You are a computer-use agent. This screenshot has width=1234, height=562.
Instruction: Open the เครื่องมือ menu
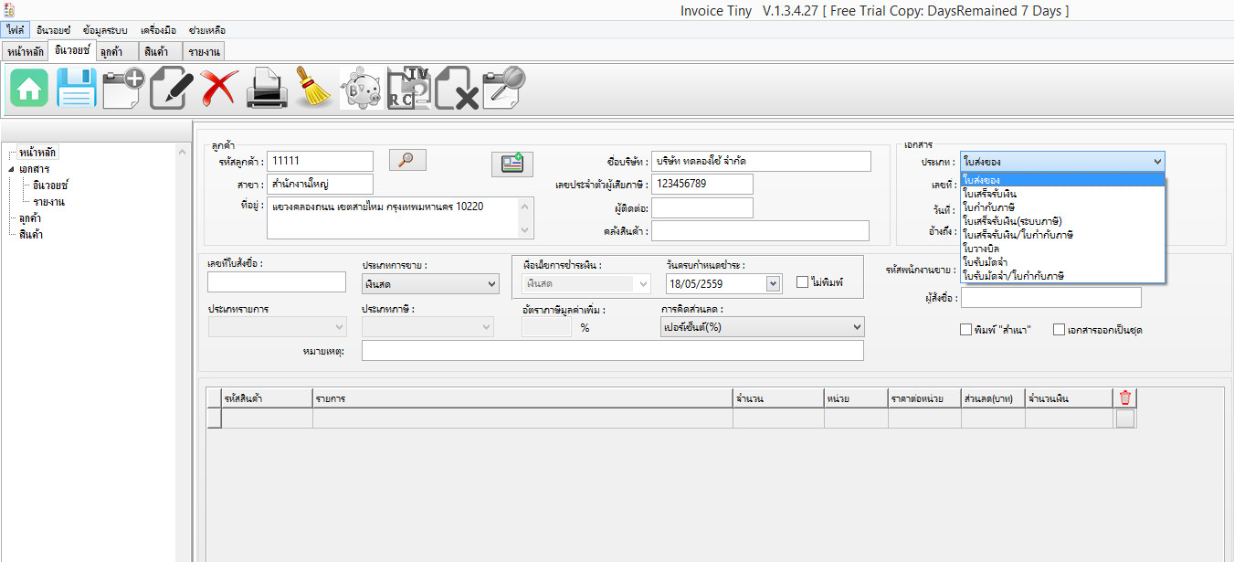158,30
